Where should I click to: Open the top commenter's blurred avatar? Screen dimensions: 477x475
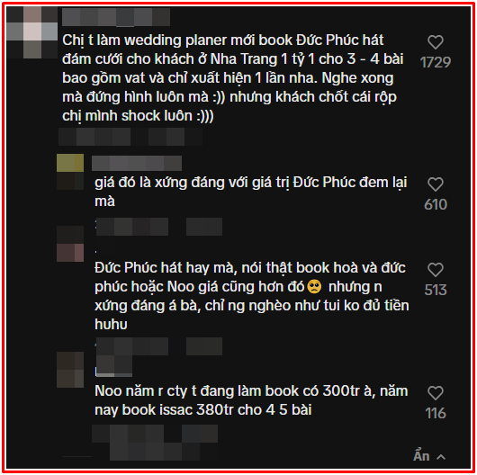click(x=31, y=32)
